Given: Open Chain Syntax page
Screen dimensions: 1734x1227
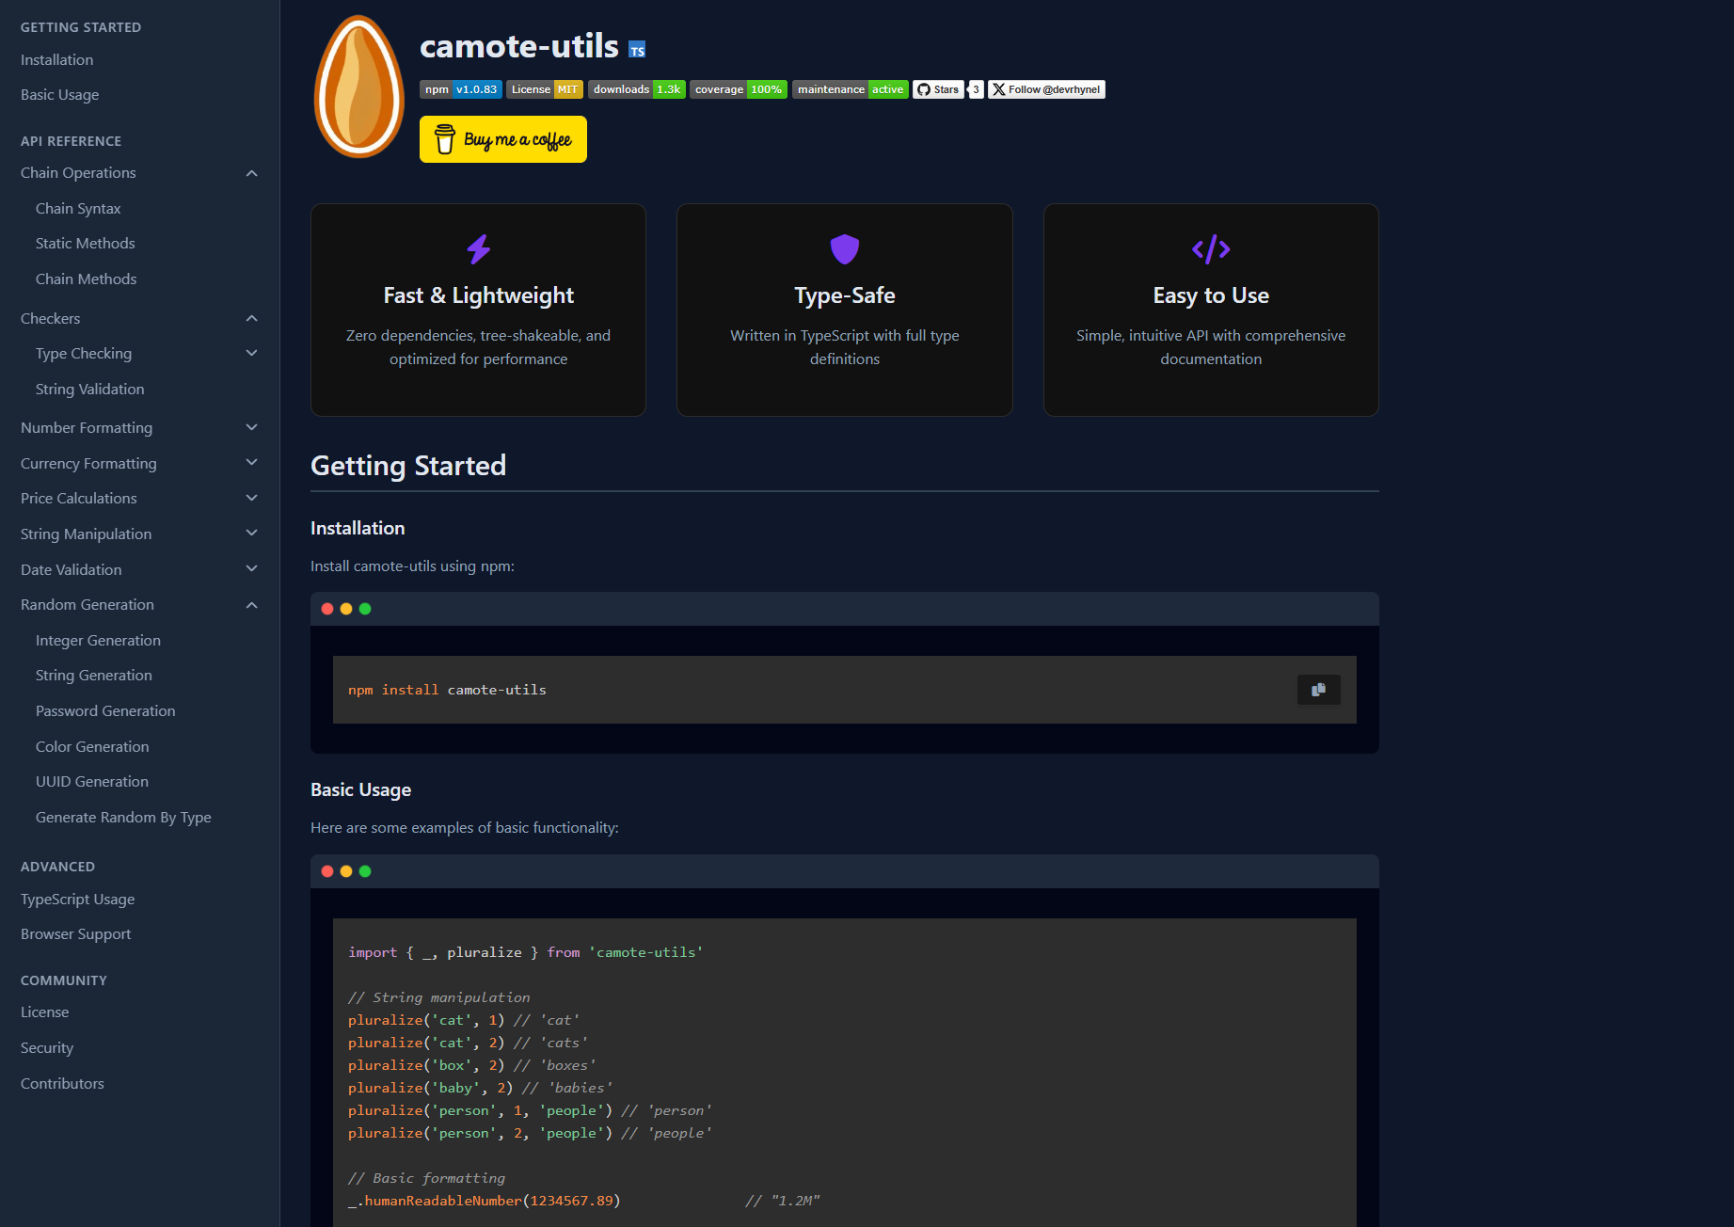Looking at the screenshot, I should pos(78,209).
